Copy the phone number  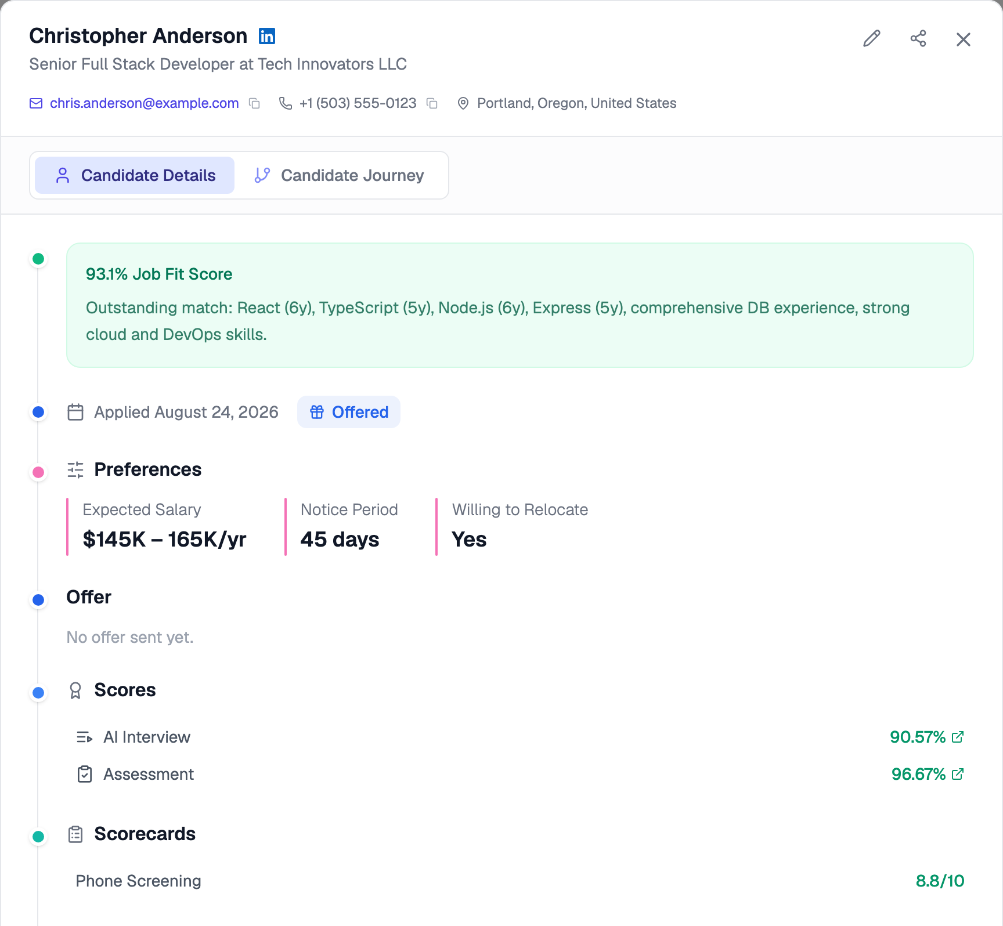[x=432, y=103]
